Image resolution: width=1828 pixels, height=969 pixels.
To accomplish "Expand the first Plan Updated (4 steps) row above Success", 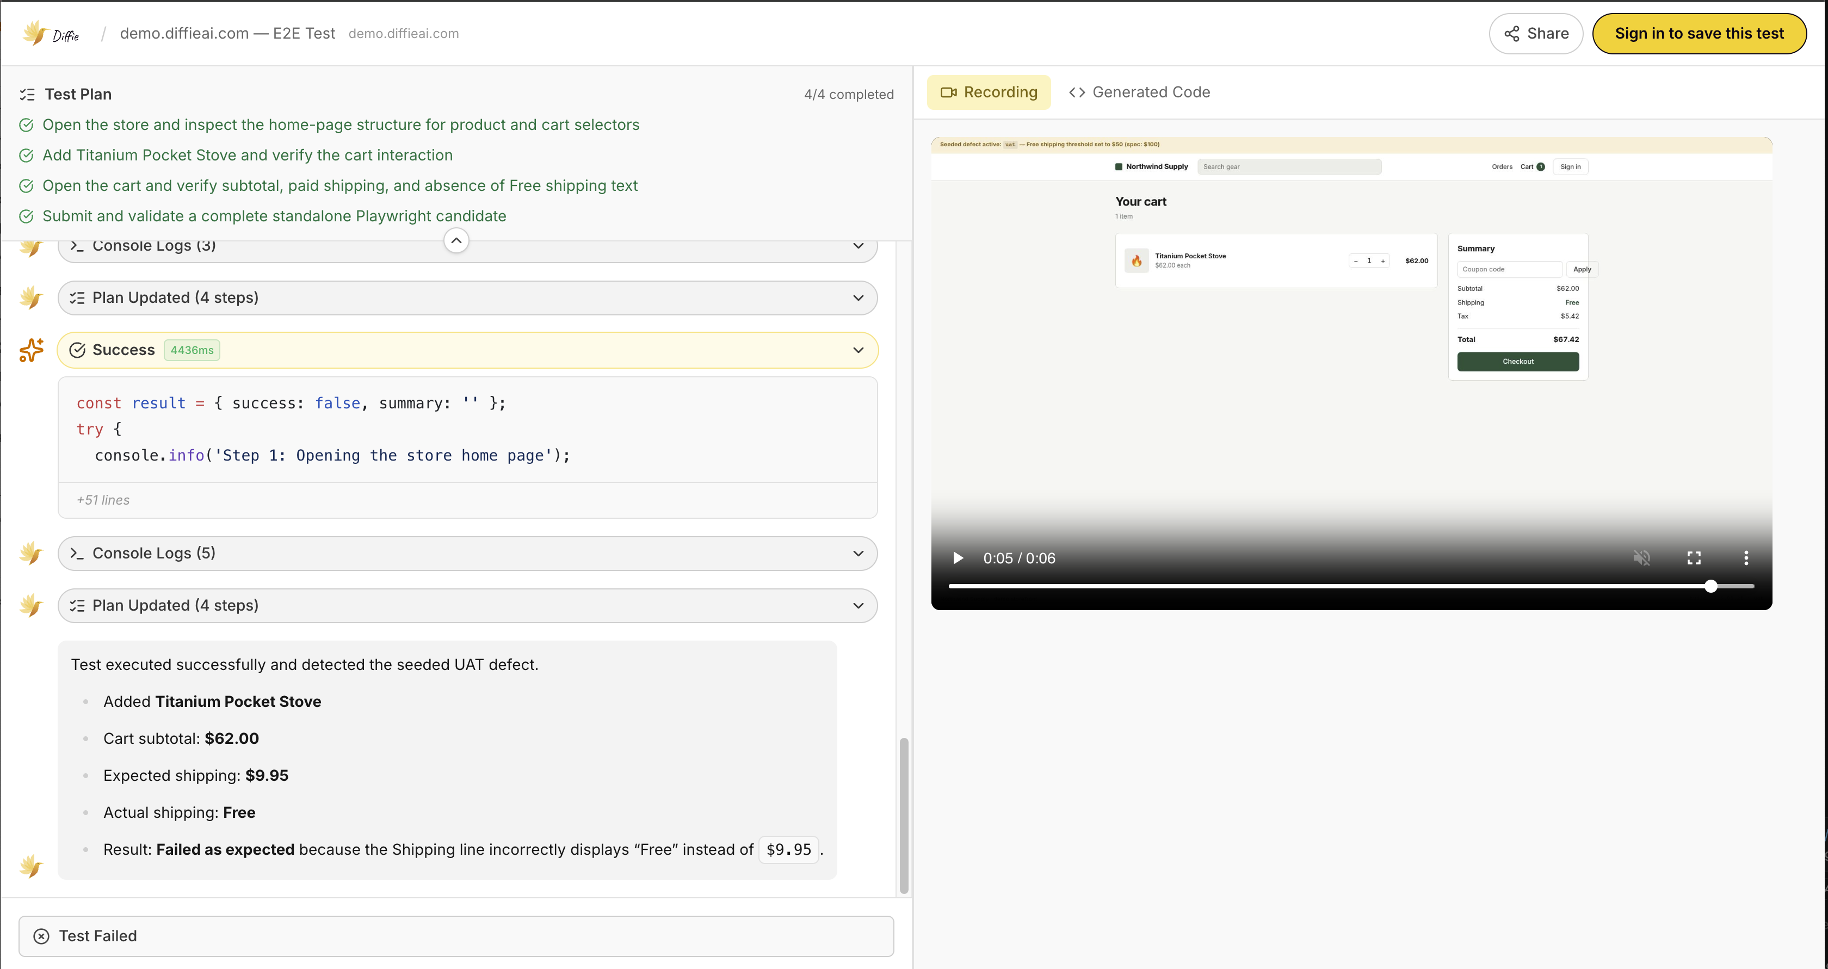I will point(468,298).
